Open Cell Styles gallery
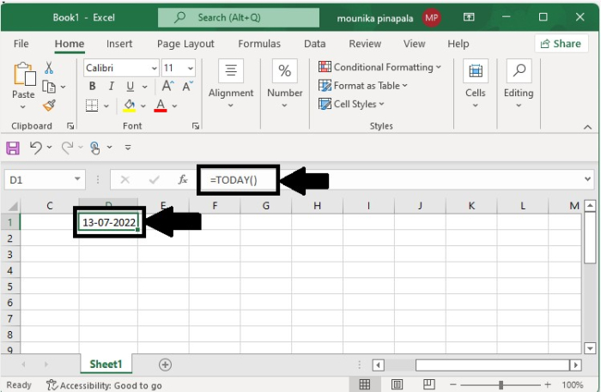The image size is (601, 392). [x=351, y=104]
